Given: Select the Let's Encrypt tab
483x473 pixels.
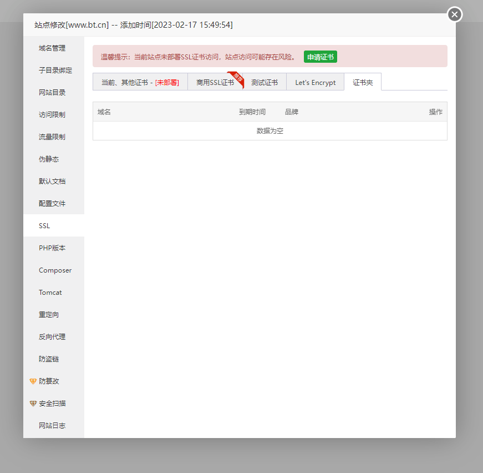Looking at the screenshot, I should [315, 82].
